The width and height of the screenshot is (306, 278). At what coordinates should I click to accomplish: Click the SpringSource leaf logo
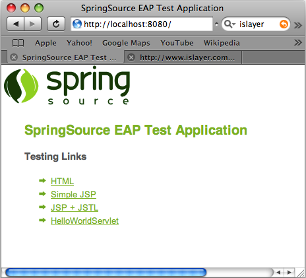(x=21, y=86)
